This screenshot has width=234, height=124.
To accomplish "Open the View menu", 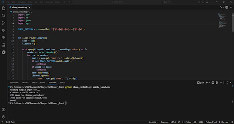I will (30, 2).
